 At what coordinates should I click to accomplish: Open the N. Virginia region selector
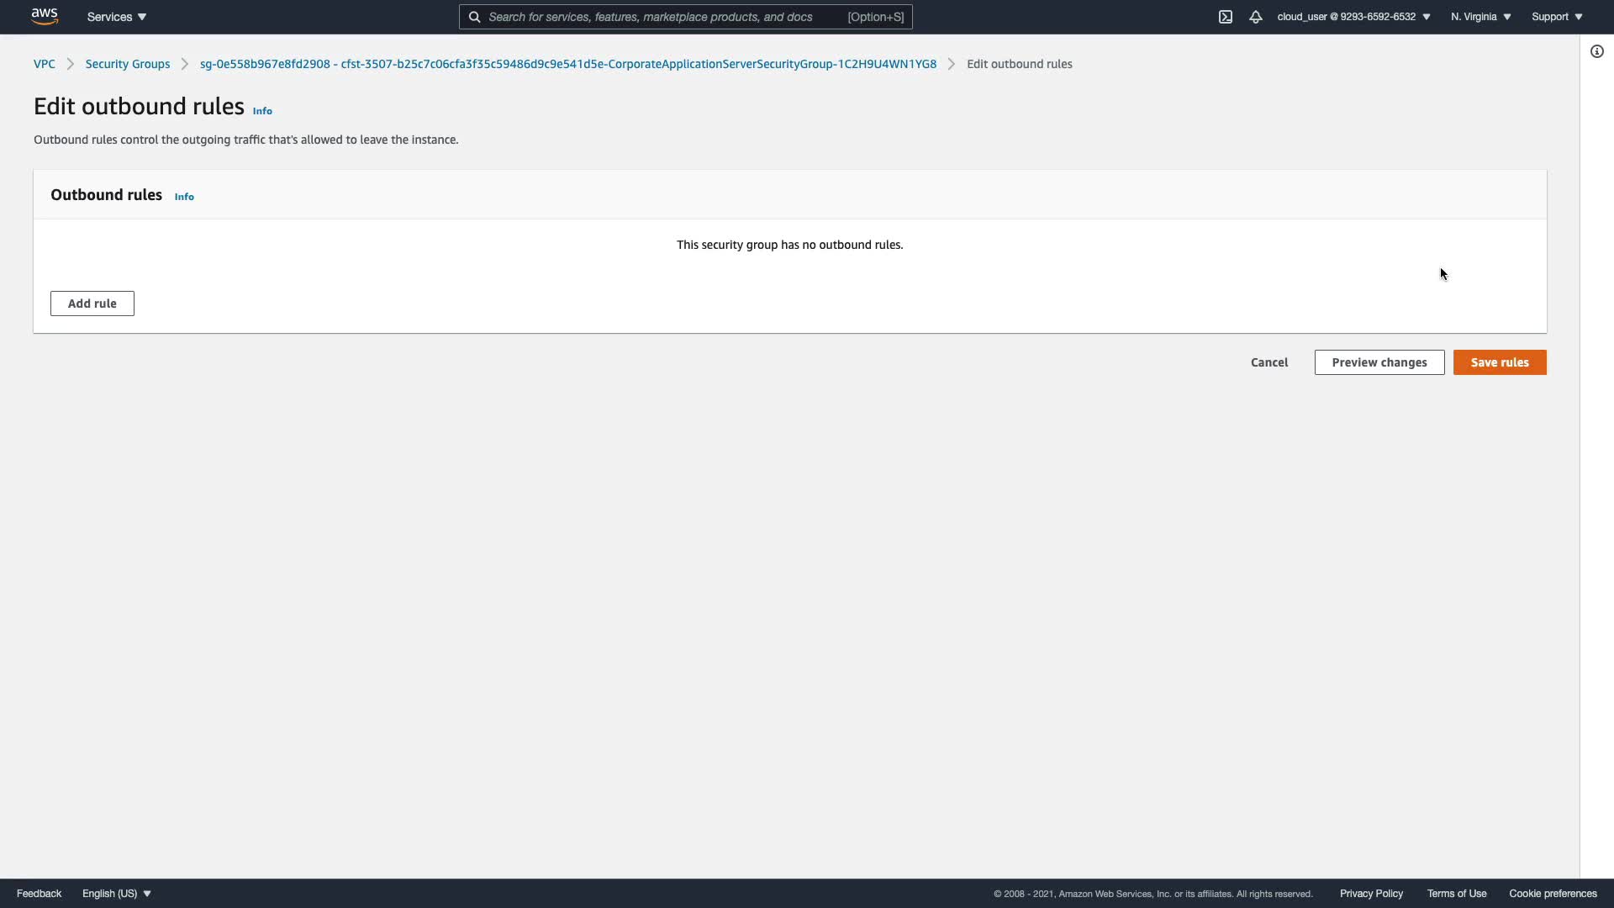1480,17
